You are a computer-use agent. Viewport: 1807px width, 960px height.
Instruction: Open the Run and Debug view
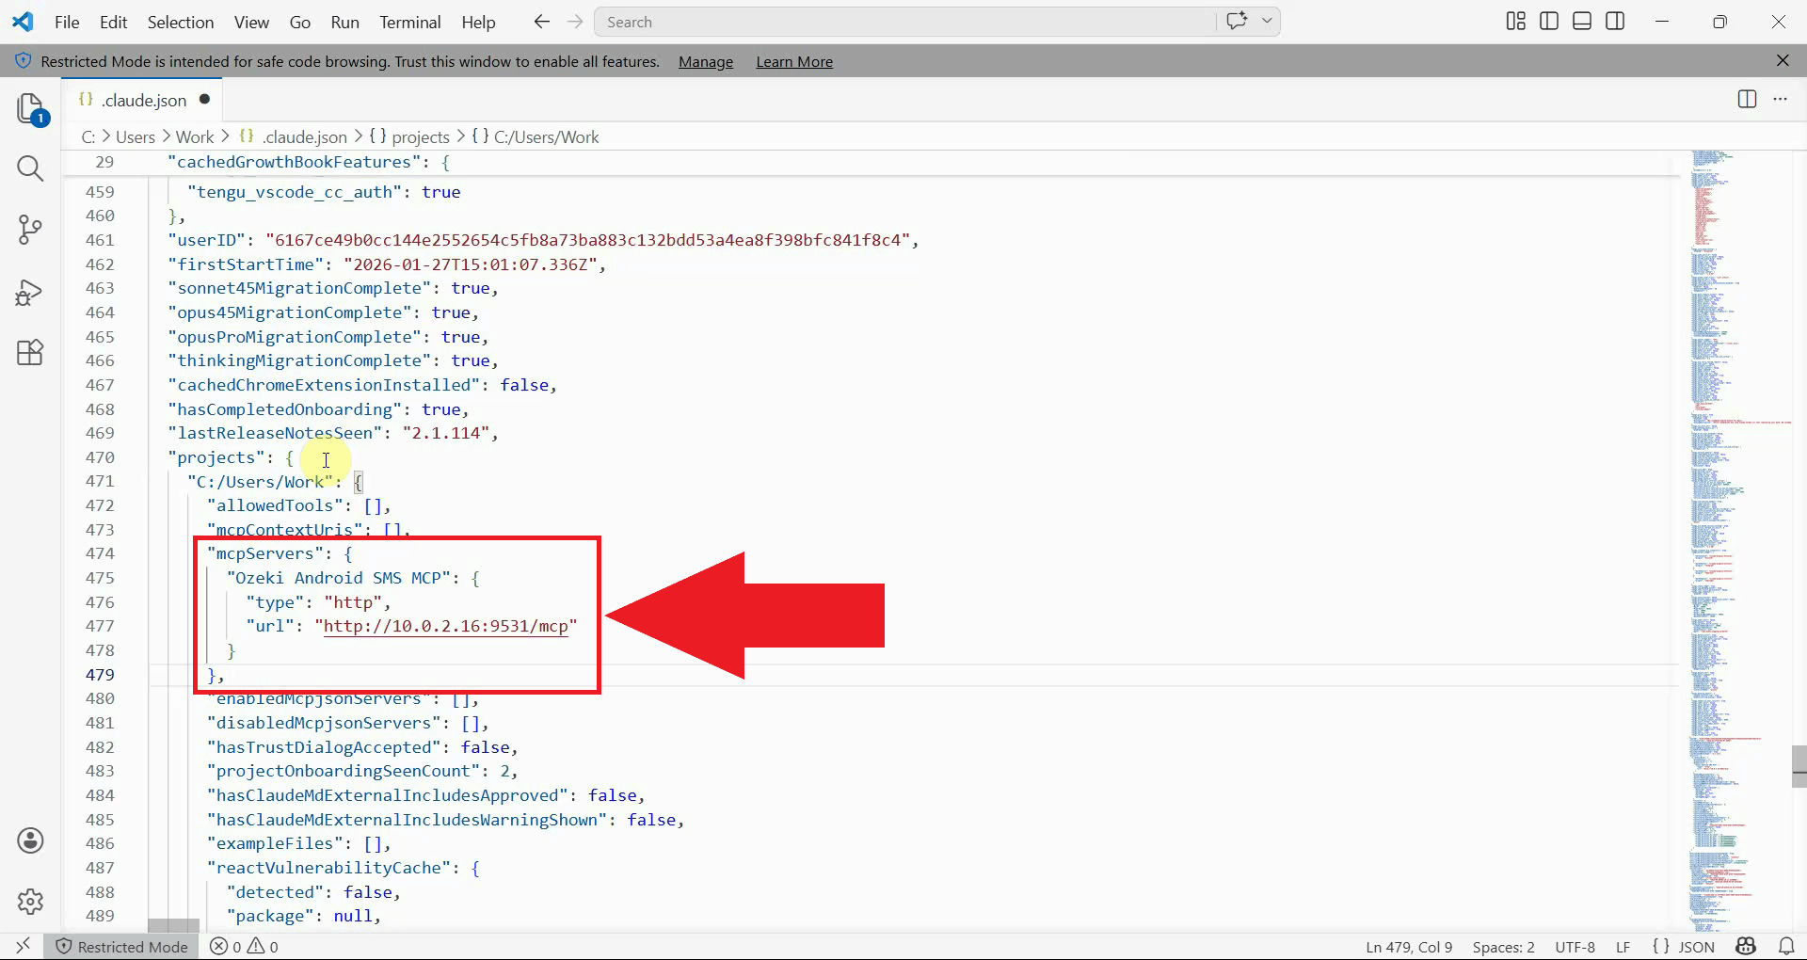click(x=30, y=293)
